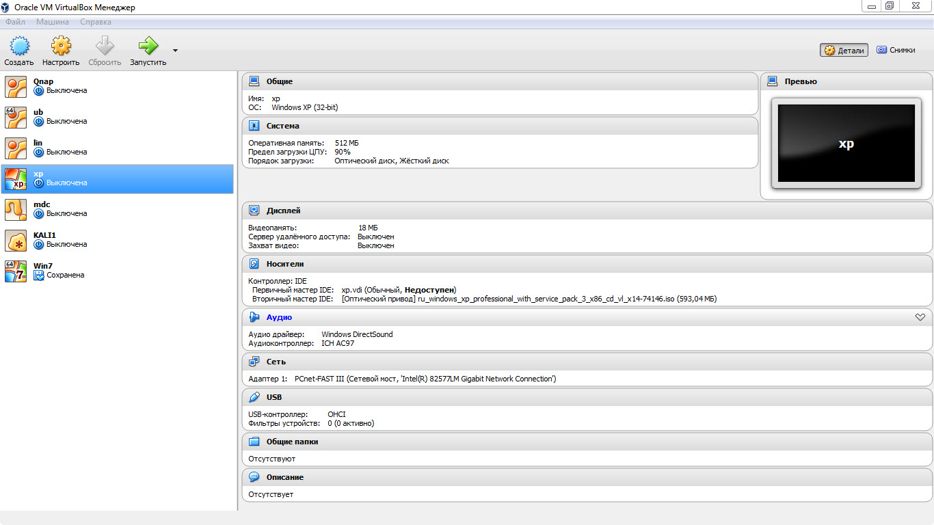The height and width of the screenshot is (525, 934).
Task: Select the Win7 saved machine
Action: click(118, 271)
